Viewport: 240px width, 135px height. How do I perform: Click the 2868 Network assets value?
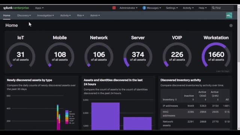(203, 121)
